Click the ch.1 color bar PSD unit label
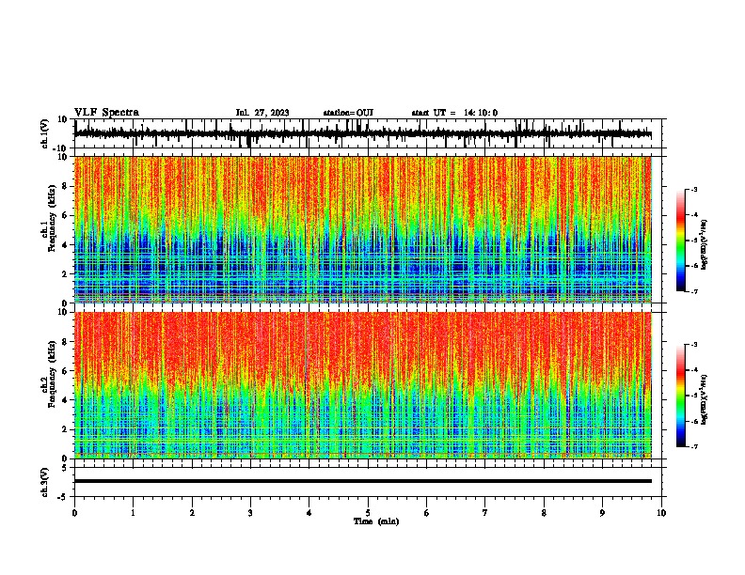745x575 pixels. coord(705,245)
